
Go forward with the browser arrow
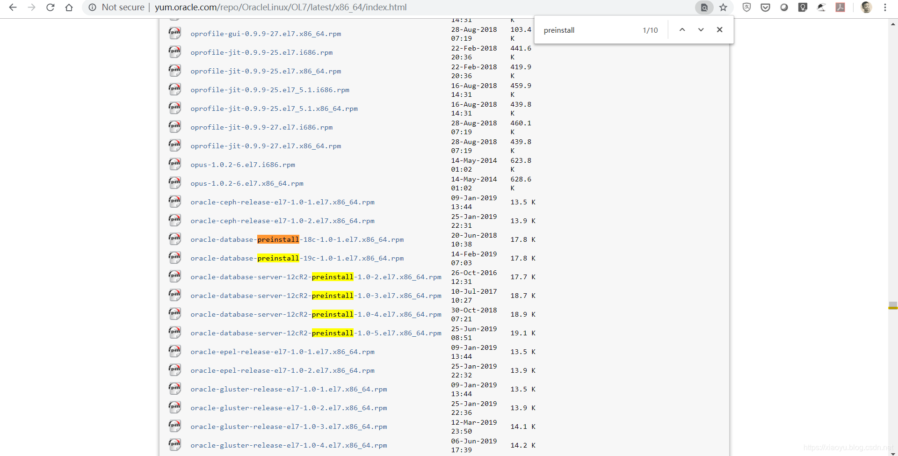click(x=31, y=7)
